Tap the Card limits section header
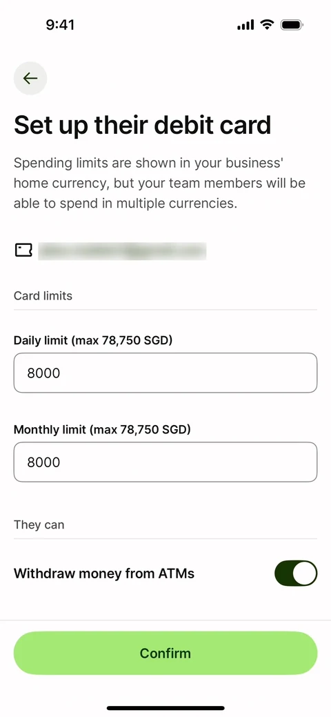This screenshot has width=331, height=717. 43,296
